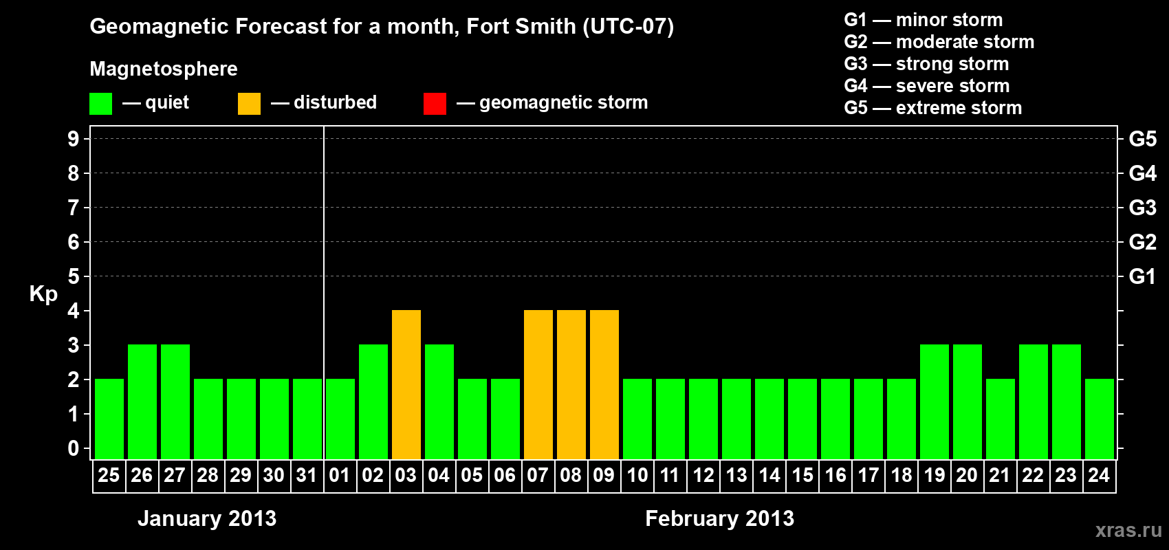Click the green bar for February 01
The width and height of the screenshot is (1169, 550).
tap(340, 419)
